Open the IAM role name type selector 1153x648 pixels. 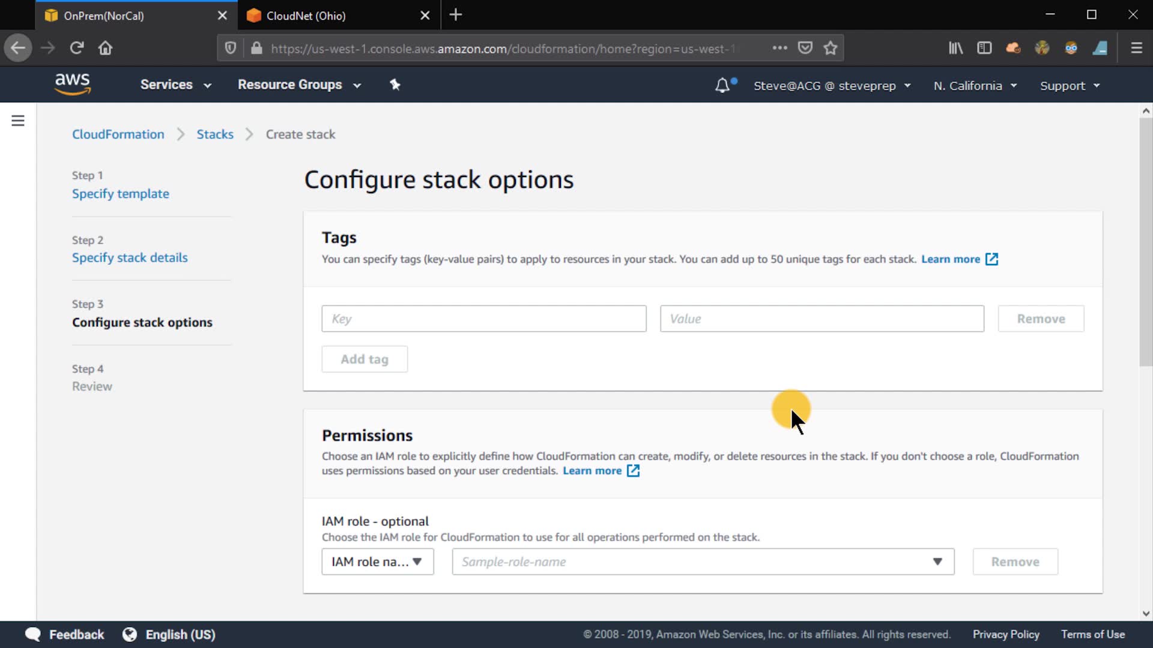(377, 562)
